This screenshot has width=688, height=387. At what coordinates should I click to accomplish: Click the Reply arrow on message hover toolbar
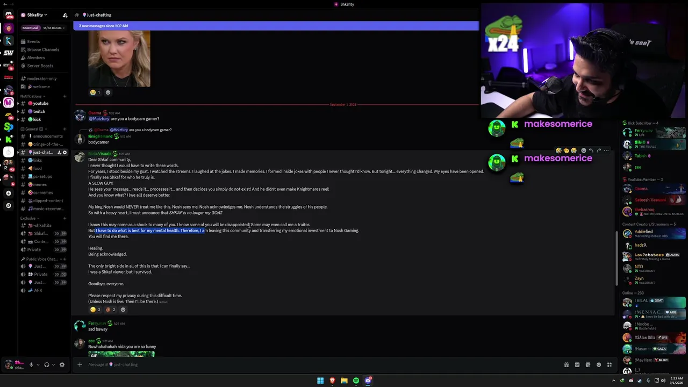591,150
